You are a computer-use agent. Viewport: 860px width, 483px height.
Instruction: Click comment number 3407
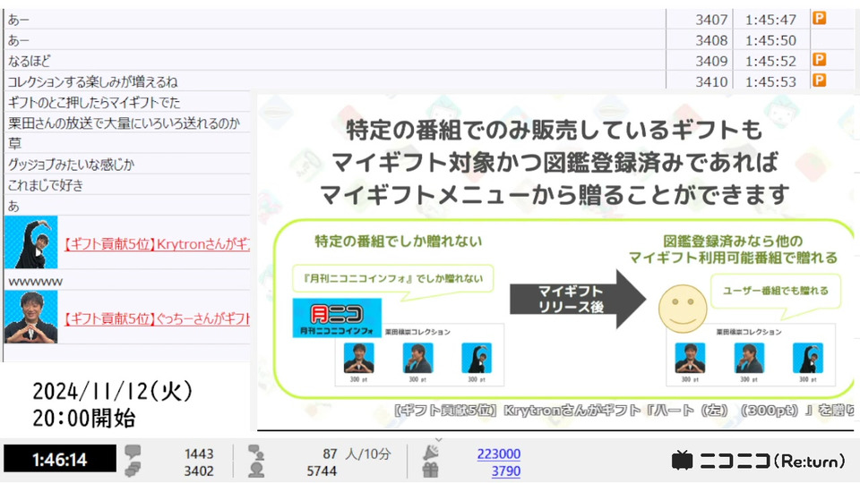pos(711,20)
